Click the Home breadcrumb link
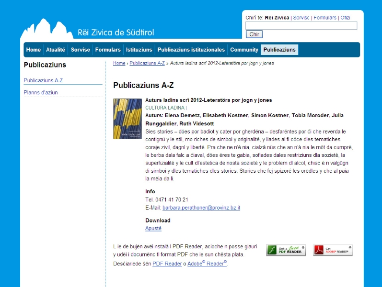 [119, 63]
